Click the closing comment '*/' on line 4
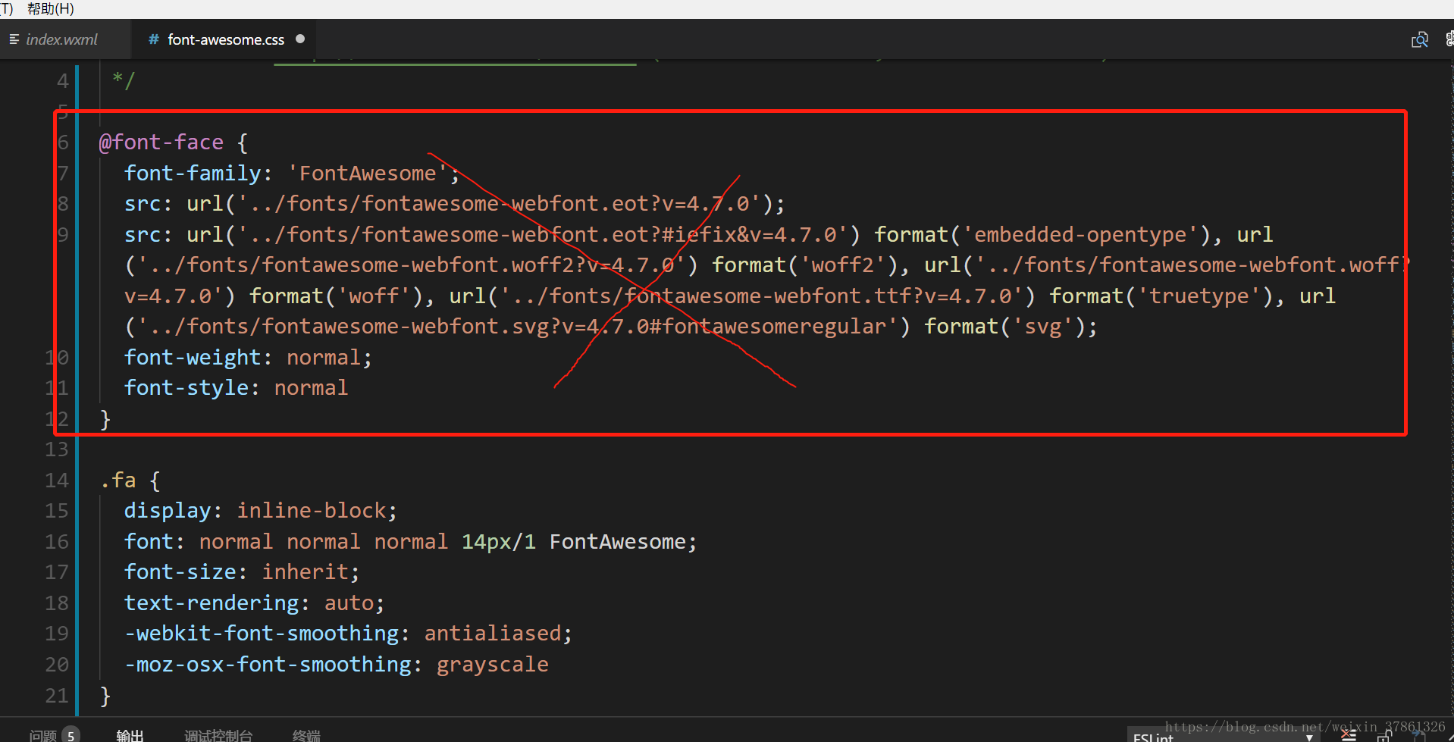The height and width of the screenshot is (742, 1454). [x=124, y=80]
